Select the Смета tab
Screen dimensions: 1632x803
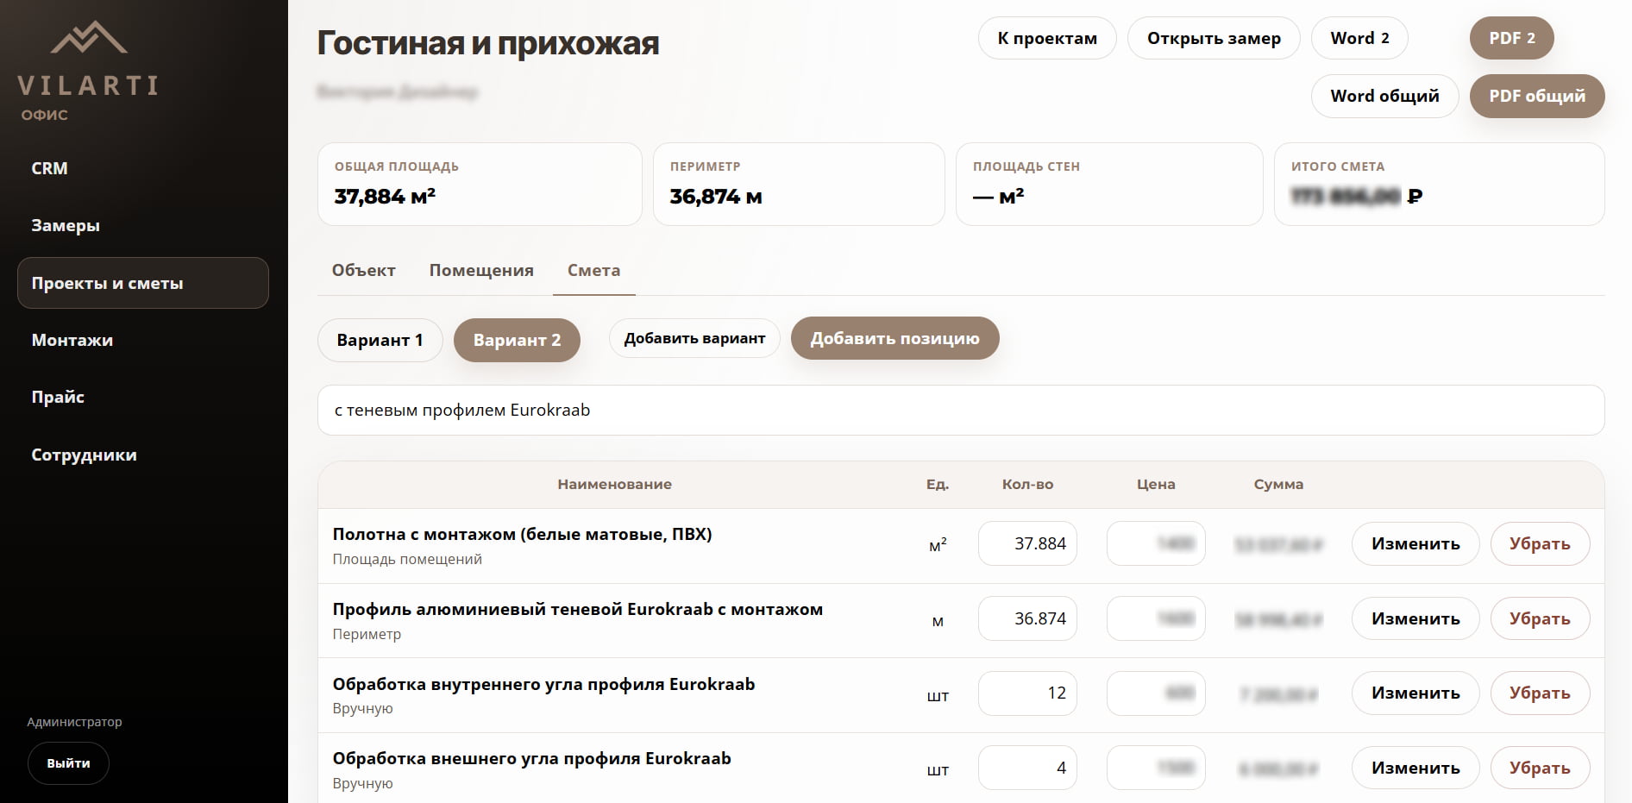point(593,270)
